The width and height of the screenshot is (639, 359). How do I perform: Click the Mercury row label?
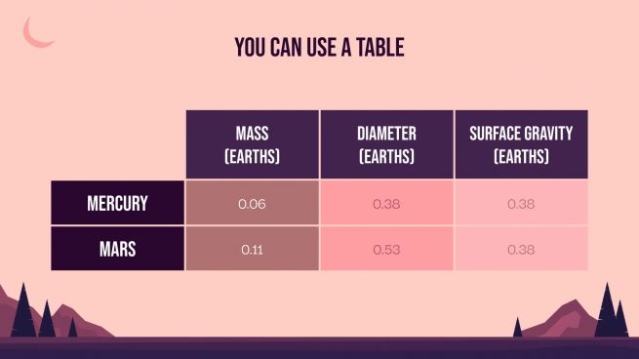(117, 203)
